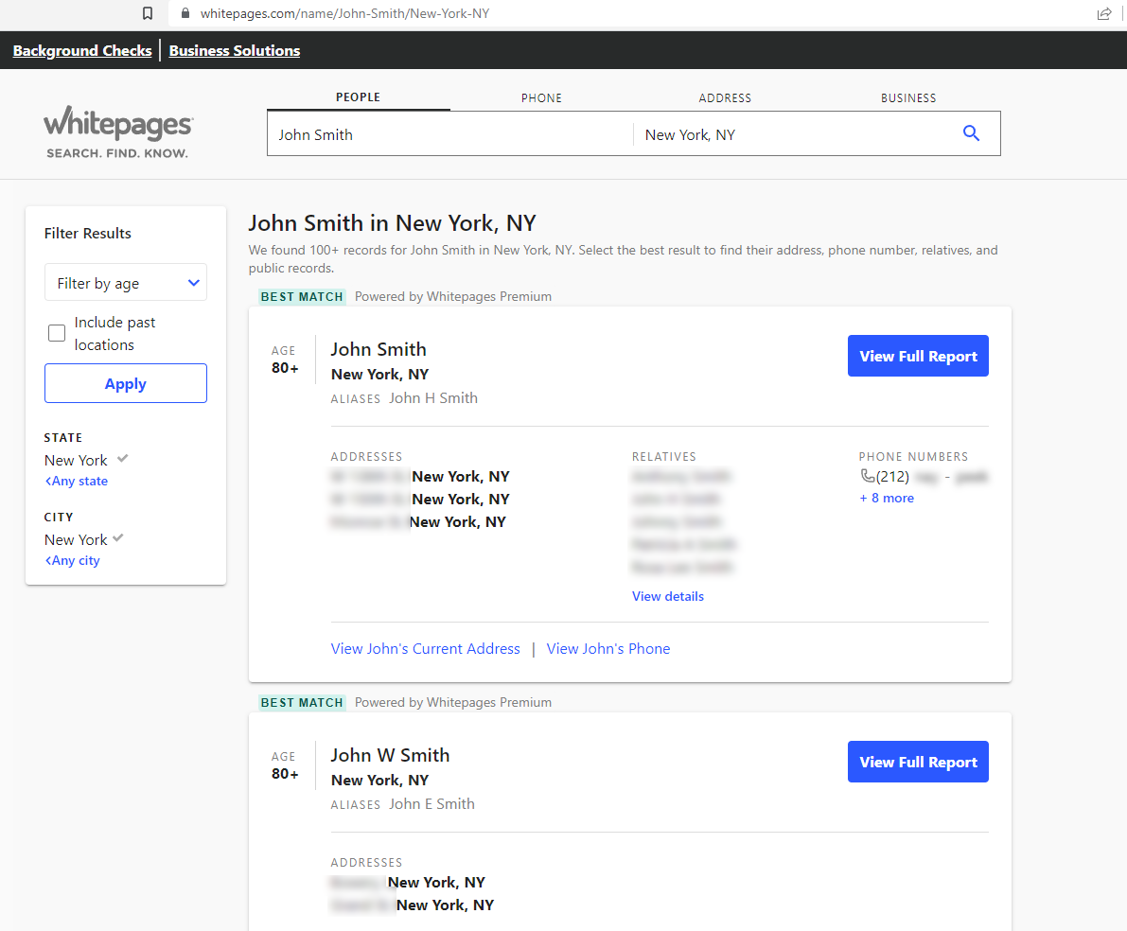
Task: Click the first address under John Smith
Action: (x=420, y=476)
